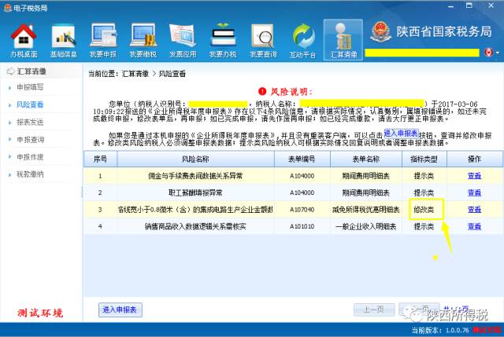Select 税款缴纳 in the sidebar

30,174
